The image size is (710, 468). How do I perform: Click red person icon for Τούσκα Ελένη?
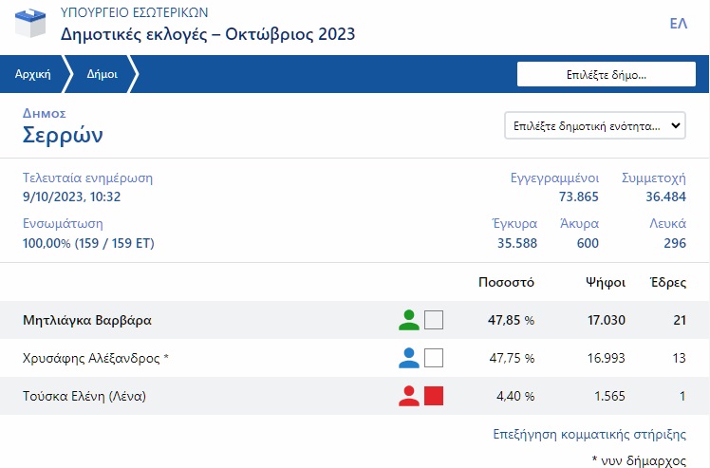(x=409, y=396)
